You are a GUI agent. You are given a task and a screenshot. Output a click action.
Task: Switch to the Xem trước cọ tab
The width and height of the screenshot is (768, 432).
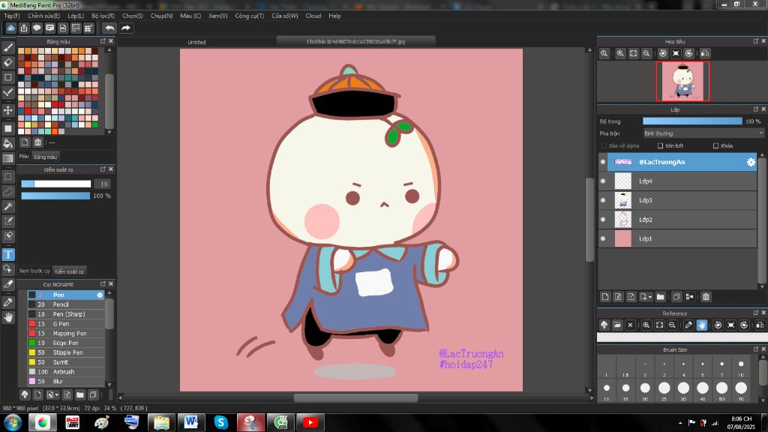click(x=34, y=271)
